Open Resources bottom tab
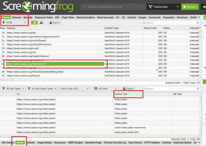The width and height of the screenshot is (206, 146). (x=60, y=142)
